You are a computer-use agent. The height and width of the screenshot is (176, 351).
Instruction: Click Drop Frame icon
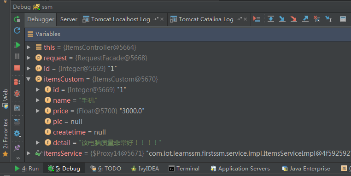click(317, 19)
